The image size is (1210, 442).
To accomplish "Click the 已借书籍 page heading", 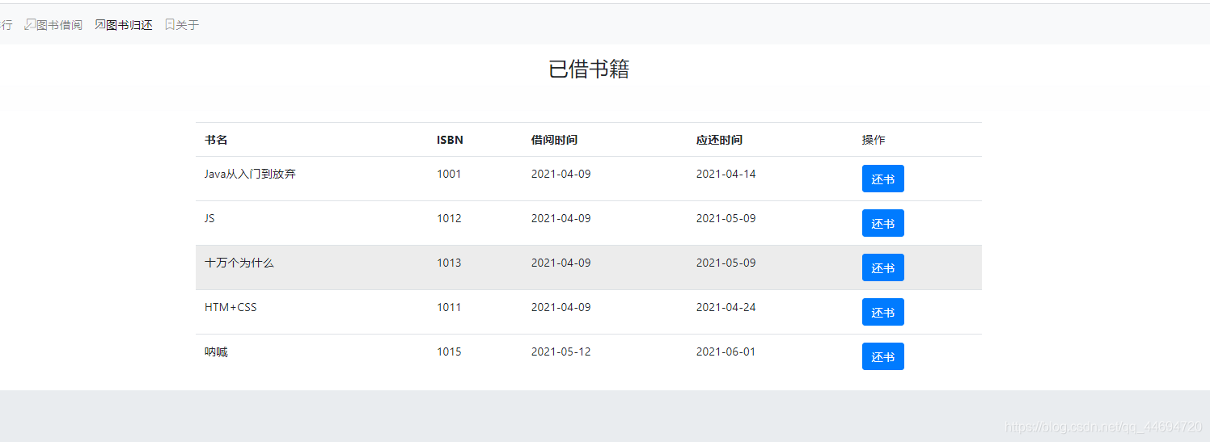I will click(589, 69).
